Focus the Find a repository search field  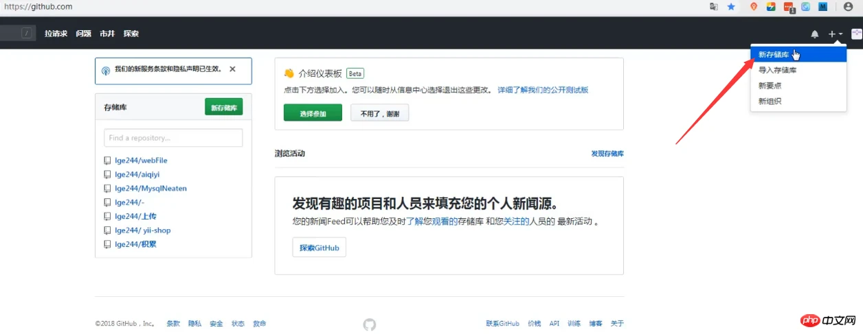click(173, 138)
